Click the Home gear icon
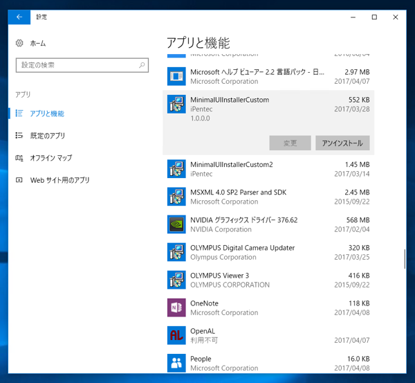Screen dimensions: 415x383 [x=19, y=43]
